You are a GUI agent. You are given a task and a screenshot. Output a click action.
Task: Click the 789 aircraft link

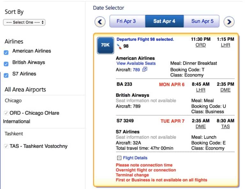click(136, 70)
